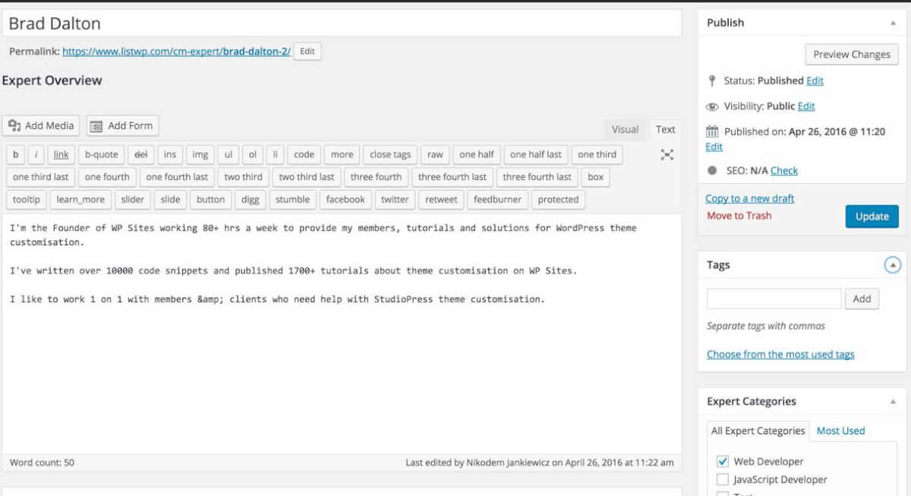Edit the permalink slug

[307, 52]
